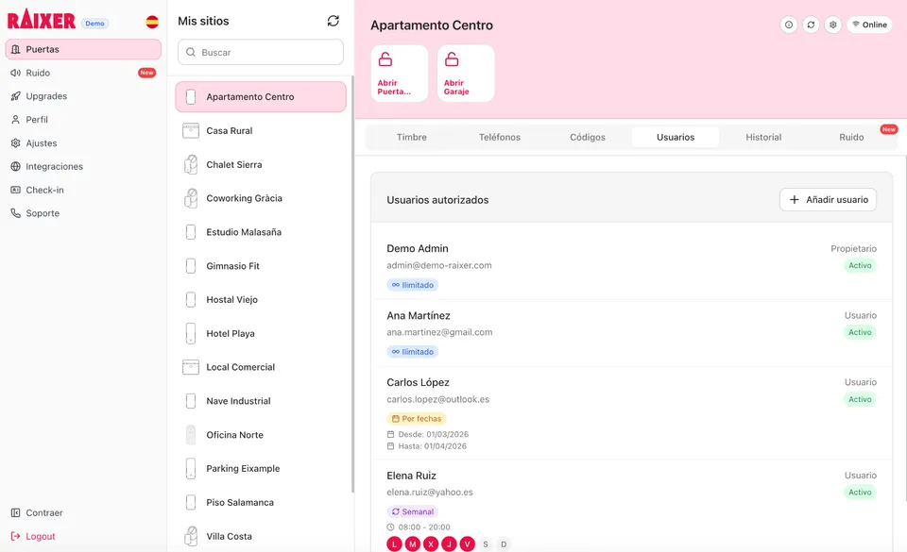Toggle Sunday (D) day for Elena Ruiz
Image resolution: width=907 pixels, height=552 pixels.
504,544
